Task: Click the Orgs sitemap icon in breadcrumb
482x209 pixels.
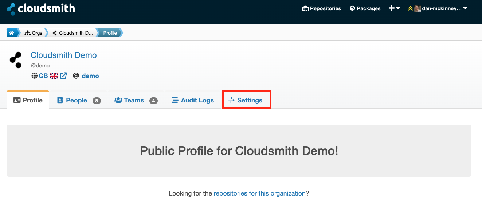Action: coord(27,33)
